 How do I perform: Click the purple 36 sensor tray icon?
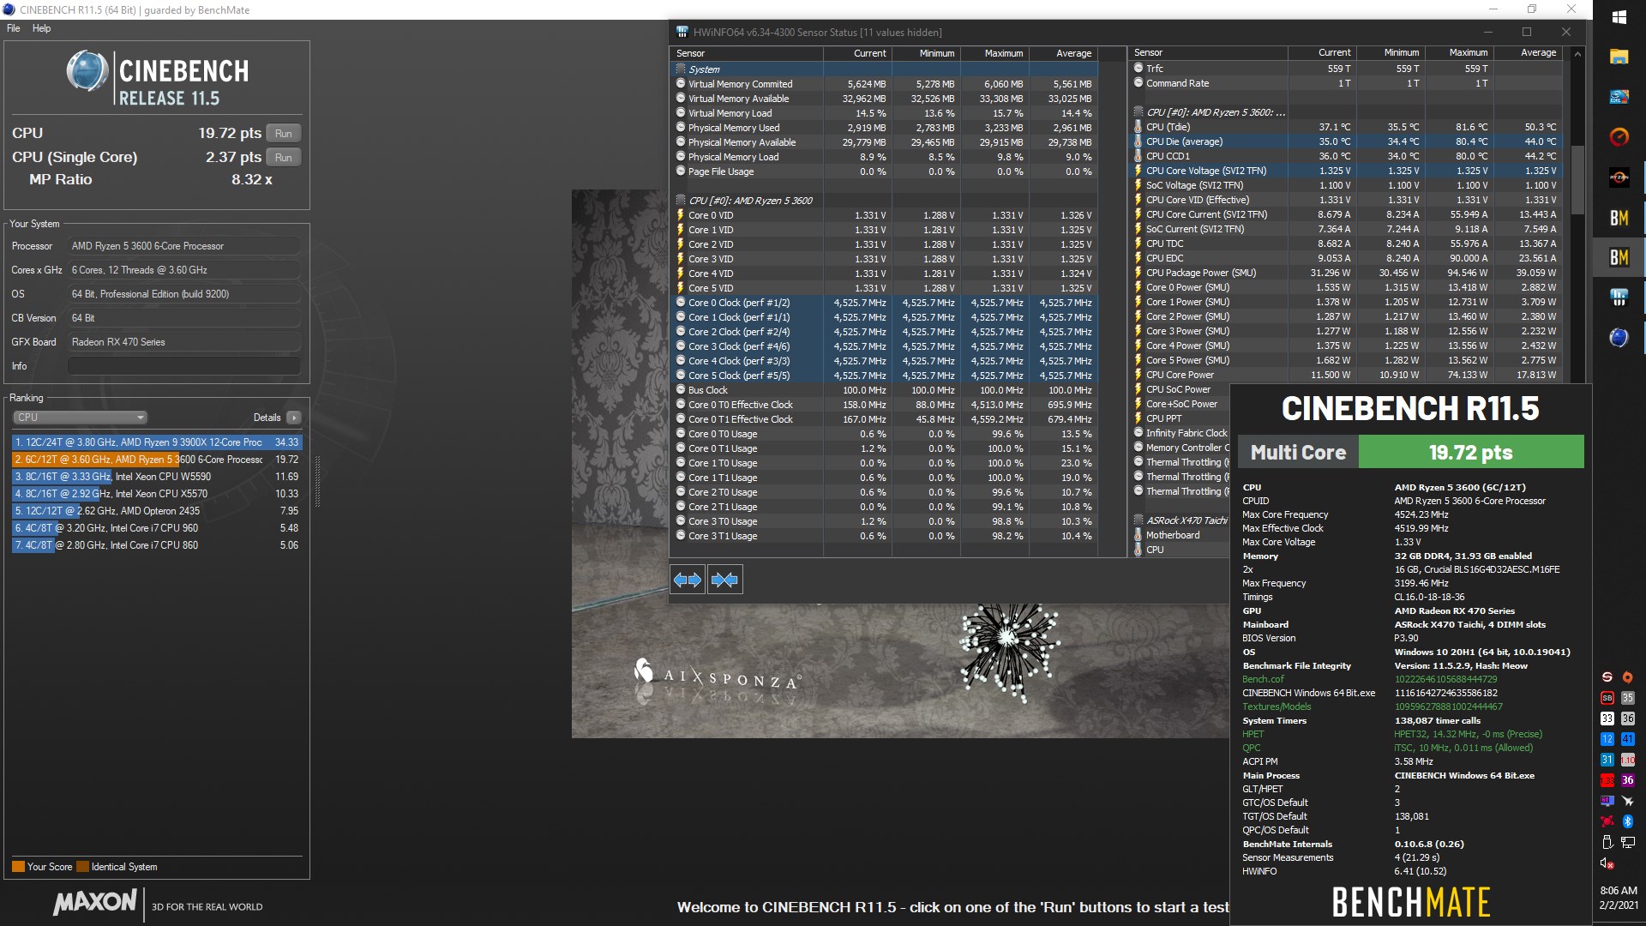tap(1627, 780)
